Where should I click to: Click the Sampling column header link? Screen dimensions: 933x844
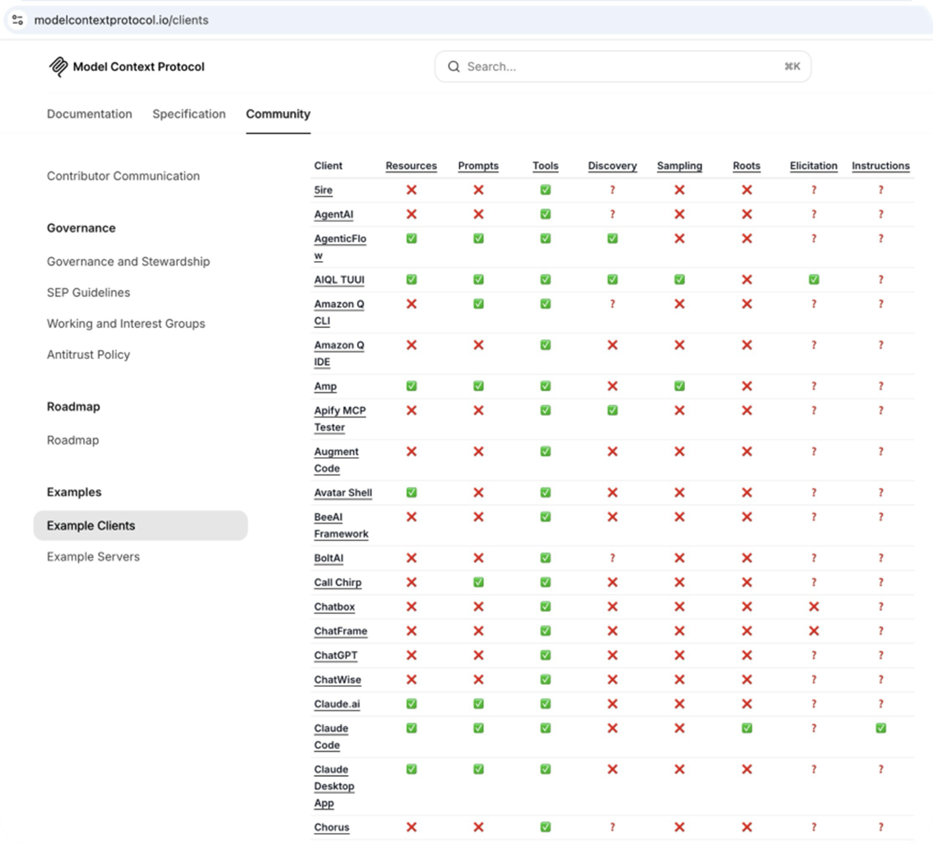[679, 166]
